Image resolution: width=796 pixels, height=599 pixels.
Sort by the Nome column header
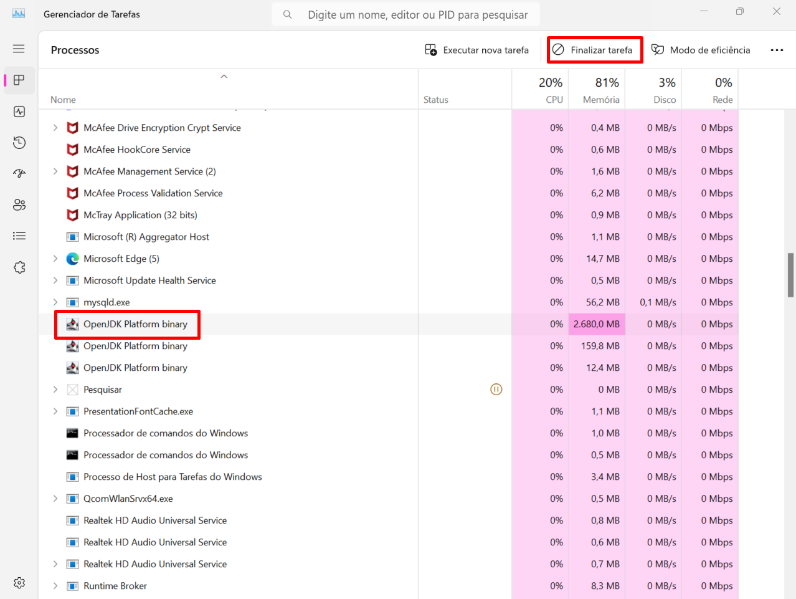[228, 89]
